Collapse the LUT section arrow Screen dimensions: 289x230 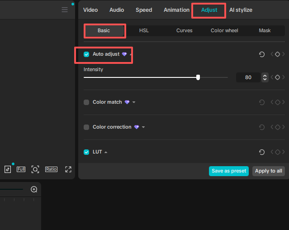[106, 152]
